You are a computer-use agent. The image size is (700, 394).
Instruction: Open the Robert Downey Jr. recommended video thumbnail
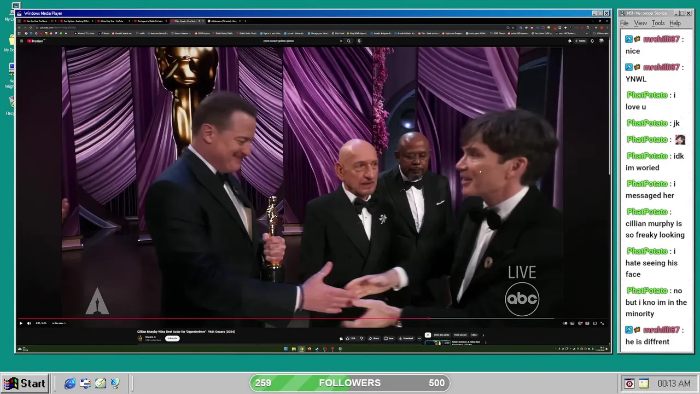pyautogui.click(x=437, y=343)
